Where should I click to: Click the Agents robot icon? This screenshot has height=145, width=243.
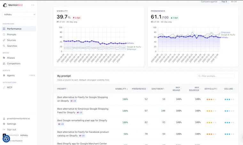coord(4,75)
